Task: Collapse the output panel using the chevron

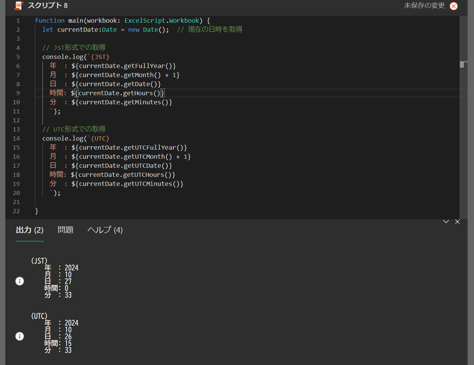Action: click(446, 222)
